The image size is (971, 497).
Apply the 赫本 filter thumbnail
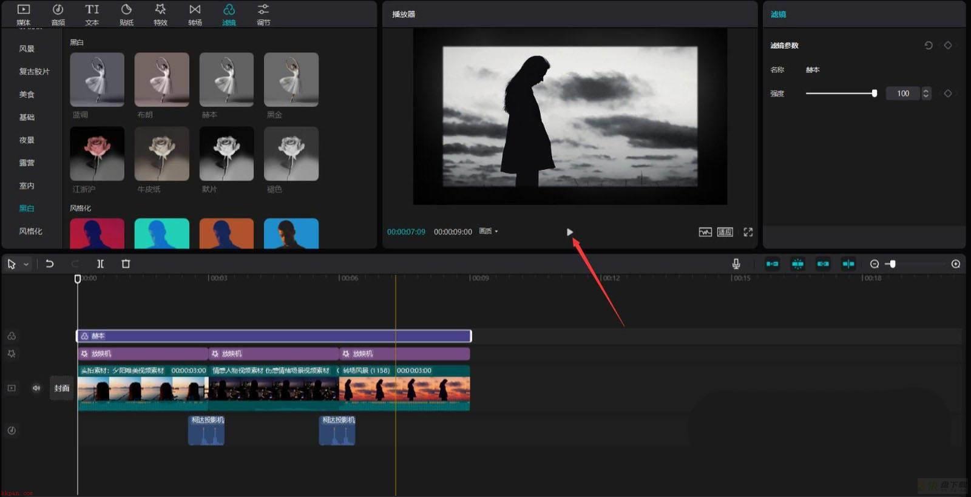click(226, 79)
